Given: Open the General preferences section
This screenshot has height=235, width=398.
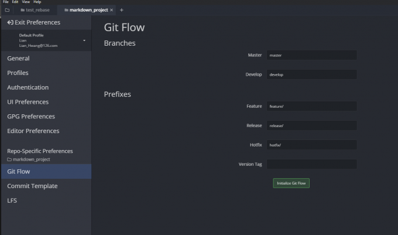Looking at the screenshot, I should tap(18, 59).
